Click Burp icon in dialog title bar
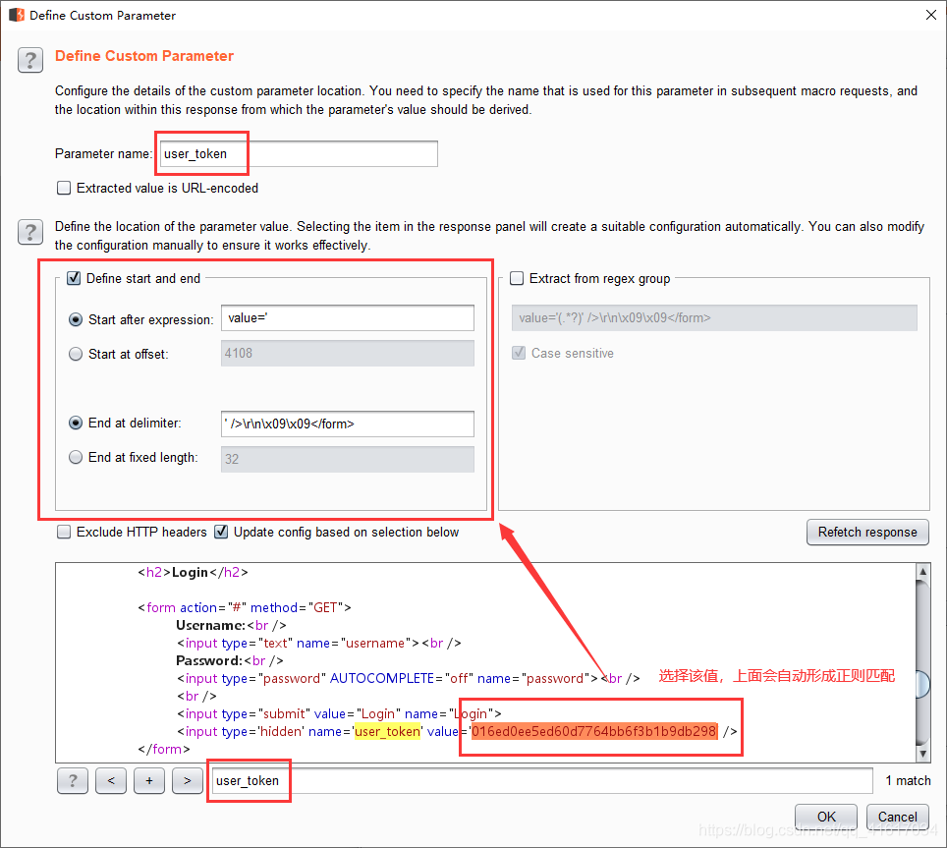Screen dimensions: 947x848 point(17,15)
